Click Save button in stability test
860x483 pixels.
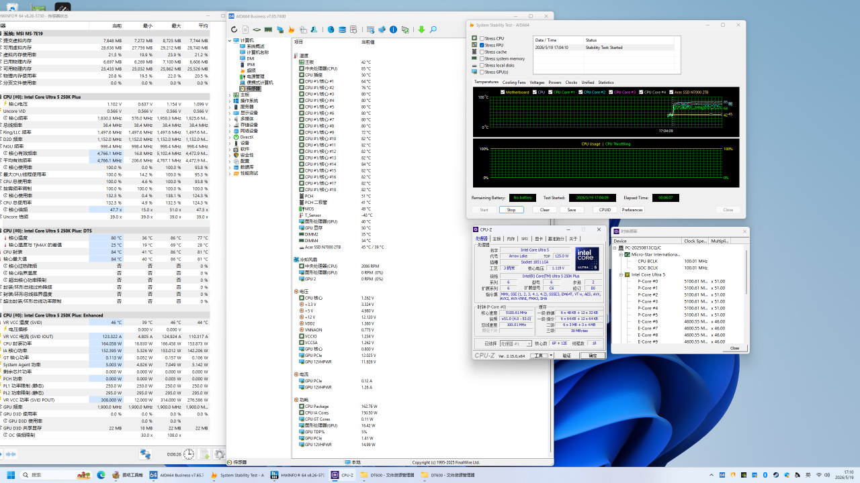[x=572, y=210]
